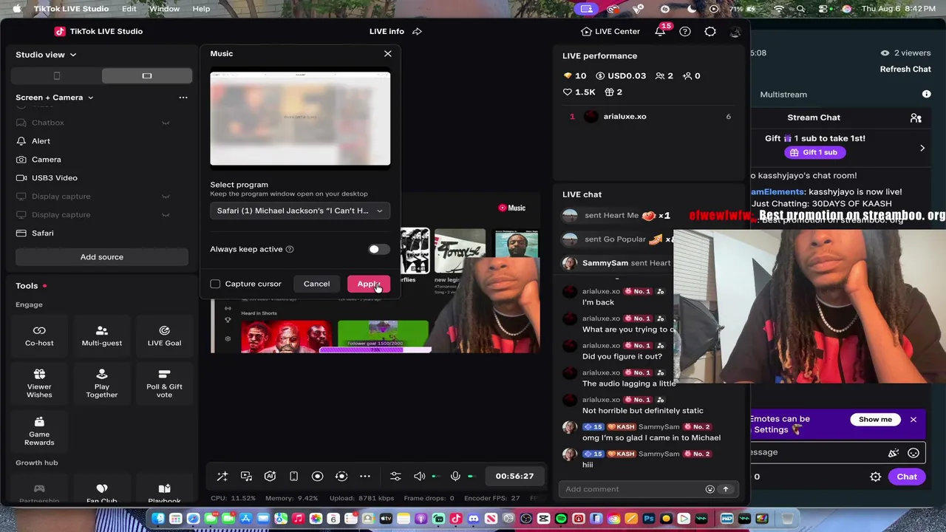Click the Add comment input field
Screen dimensions: 946x532
(x=633, y=489)
